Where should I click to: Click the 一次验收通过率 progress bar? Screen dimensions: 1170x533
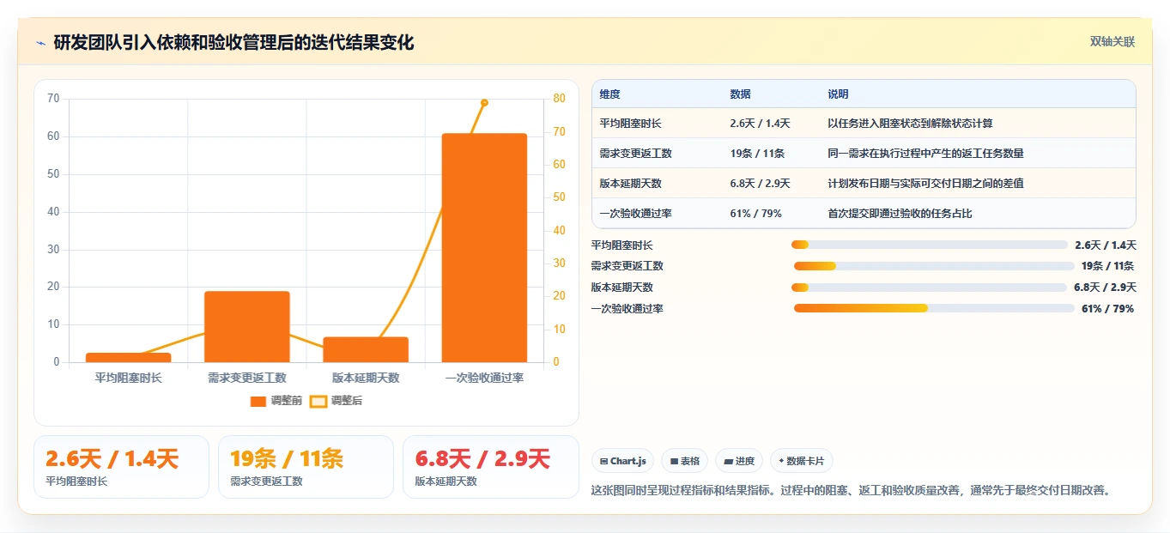pyautogui.click(x=934, y=308)
